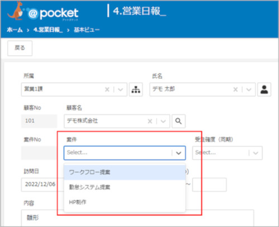Clear the 所属 field with its X icon
Viewport: 279px width, 227px height.
(x=107, y=89)
